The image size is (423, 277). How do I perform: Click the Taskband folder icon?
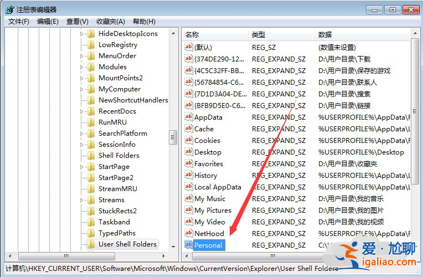91,222
